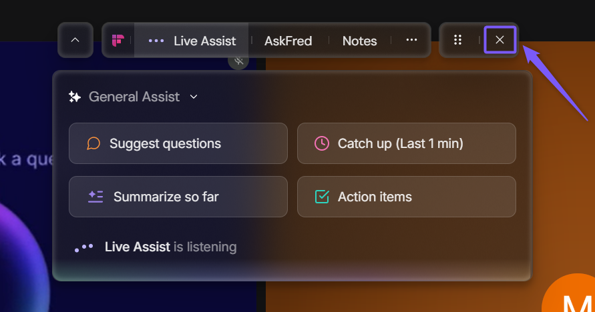This screenshot has width=595, height=312.
Task: Open the Notes tab
Action: (359, 41)
